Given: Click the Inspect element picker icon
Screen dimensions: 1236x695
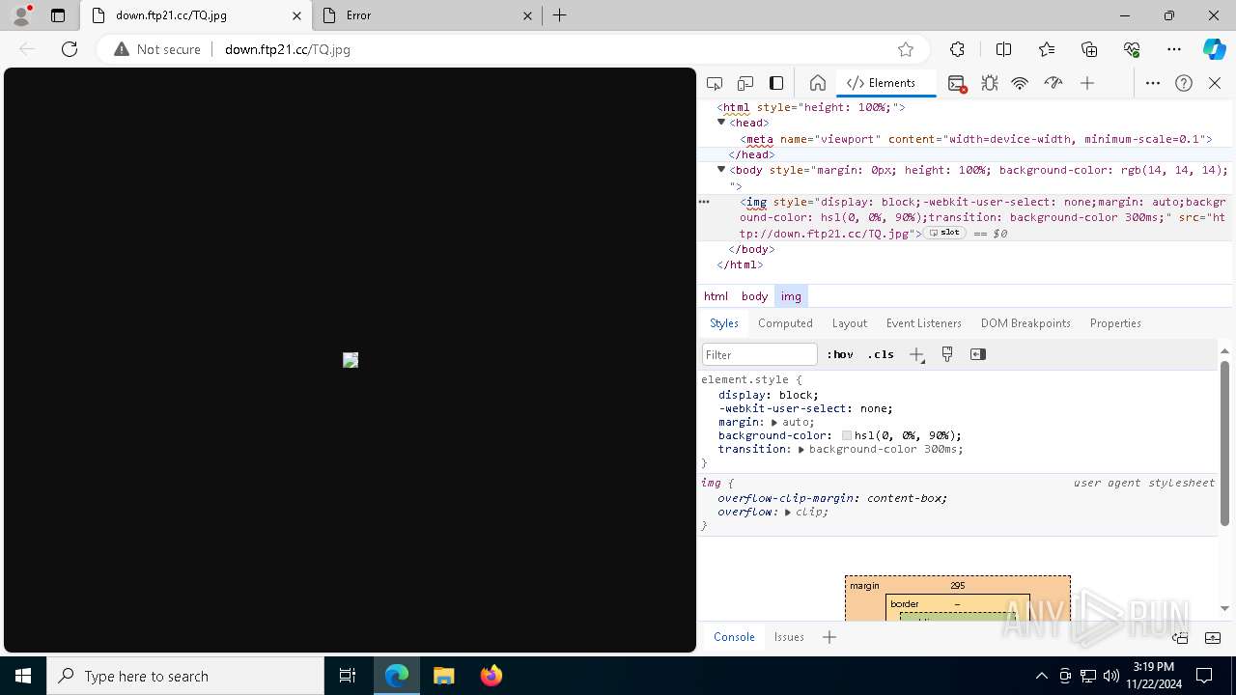Looking at the screenshot, I should [x=715, y=83].
